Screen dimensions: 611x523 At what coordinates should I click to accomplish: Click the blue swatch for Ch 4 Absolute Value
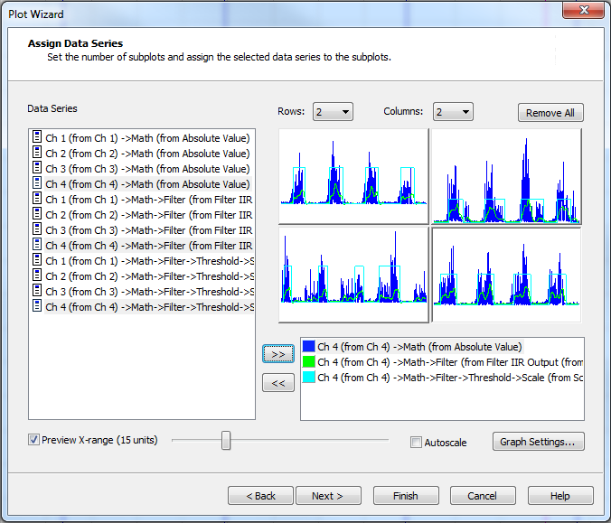click(309, 347)
